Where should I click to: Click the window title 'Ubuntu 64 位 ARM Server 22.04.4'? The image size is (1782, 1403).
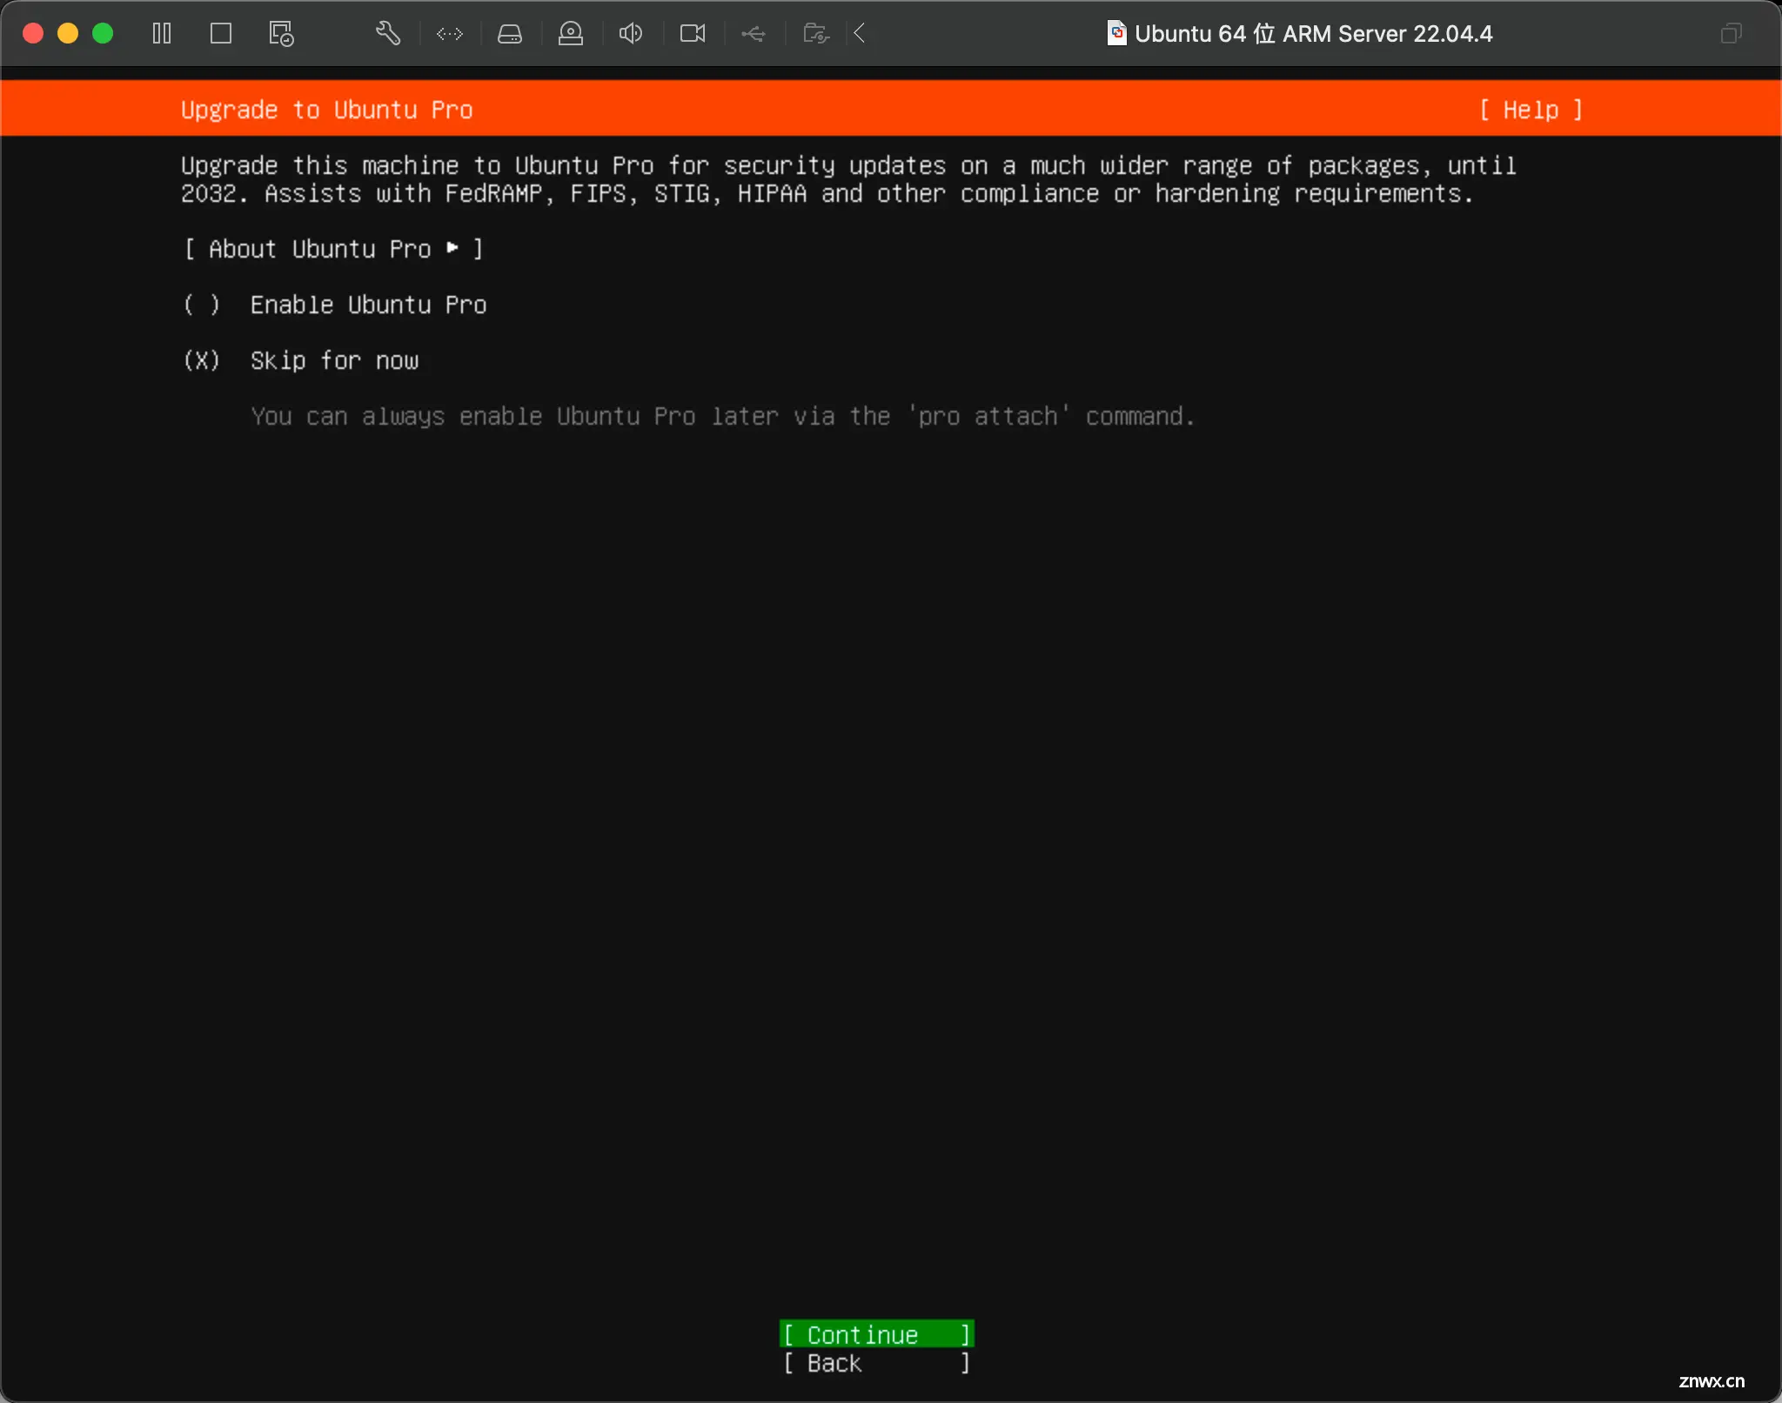[x=1313, y=34]
